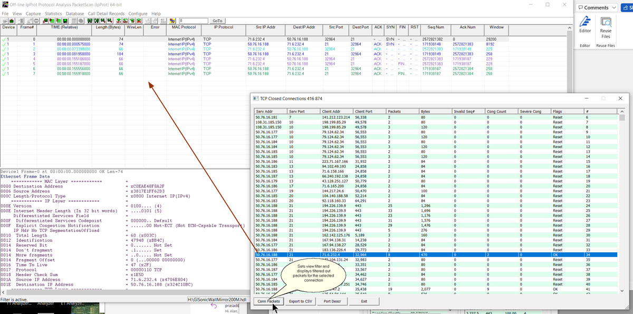Viewport: 633px width, 314px height.
Task: Focus the frame number input field
Action: [194, 21]
